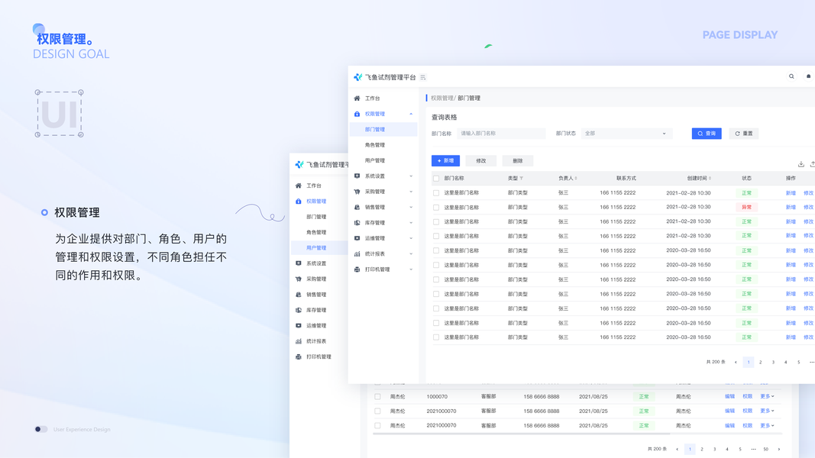Screen dimensions: 815x458
Task: Click the 销售管理 icon in front window sidebar
Action: click(x=357, y=207)
